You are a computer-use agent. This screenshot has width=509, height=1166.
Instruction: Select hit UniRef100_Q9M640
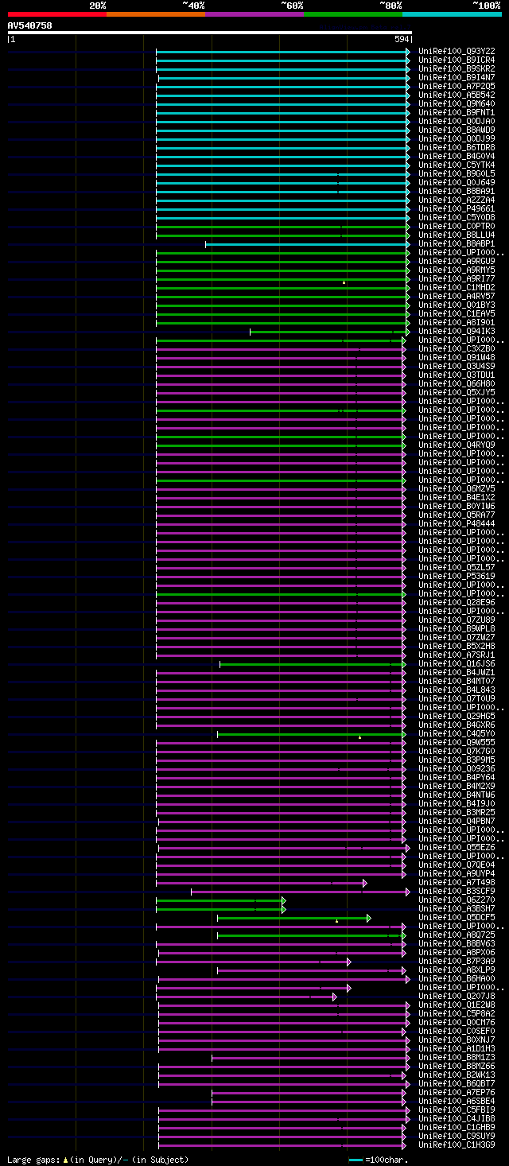coord(457,104)
